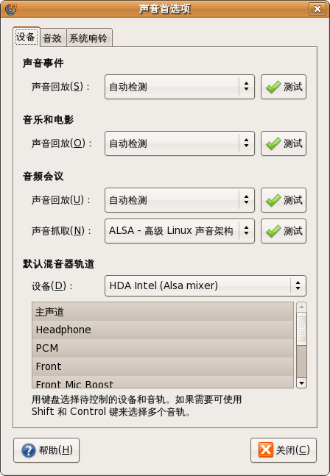This screenshot has height=476, width=330.
Task: Click the sound preferences icon in title bar
Action: (10, 9)
